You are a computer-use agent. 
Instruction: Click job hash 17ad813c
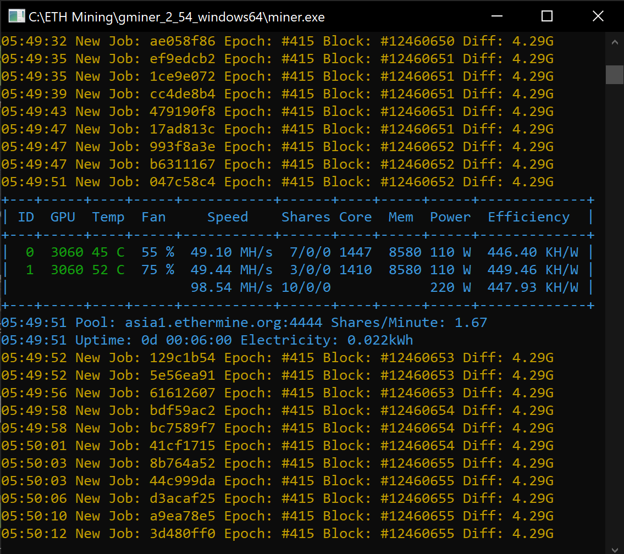183,129
